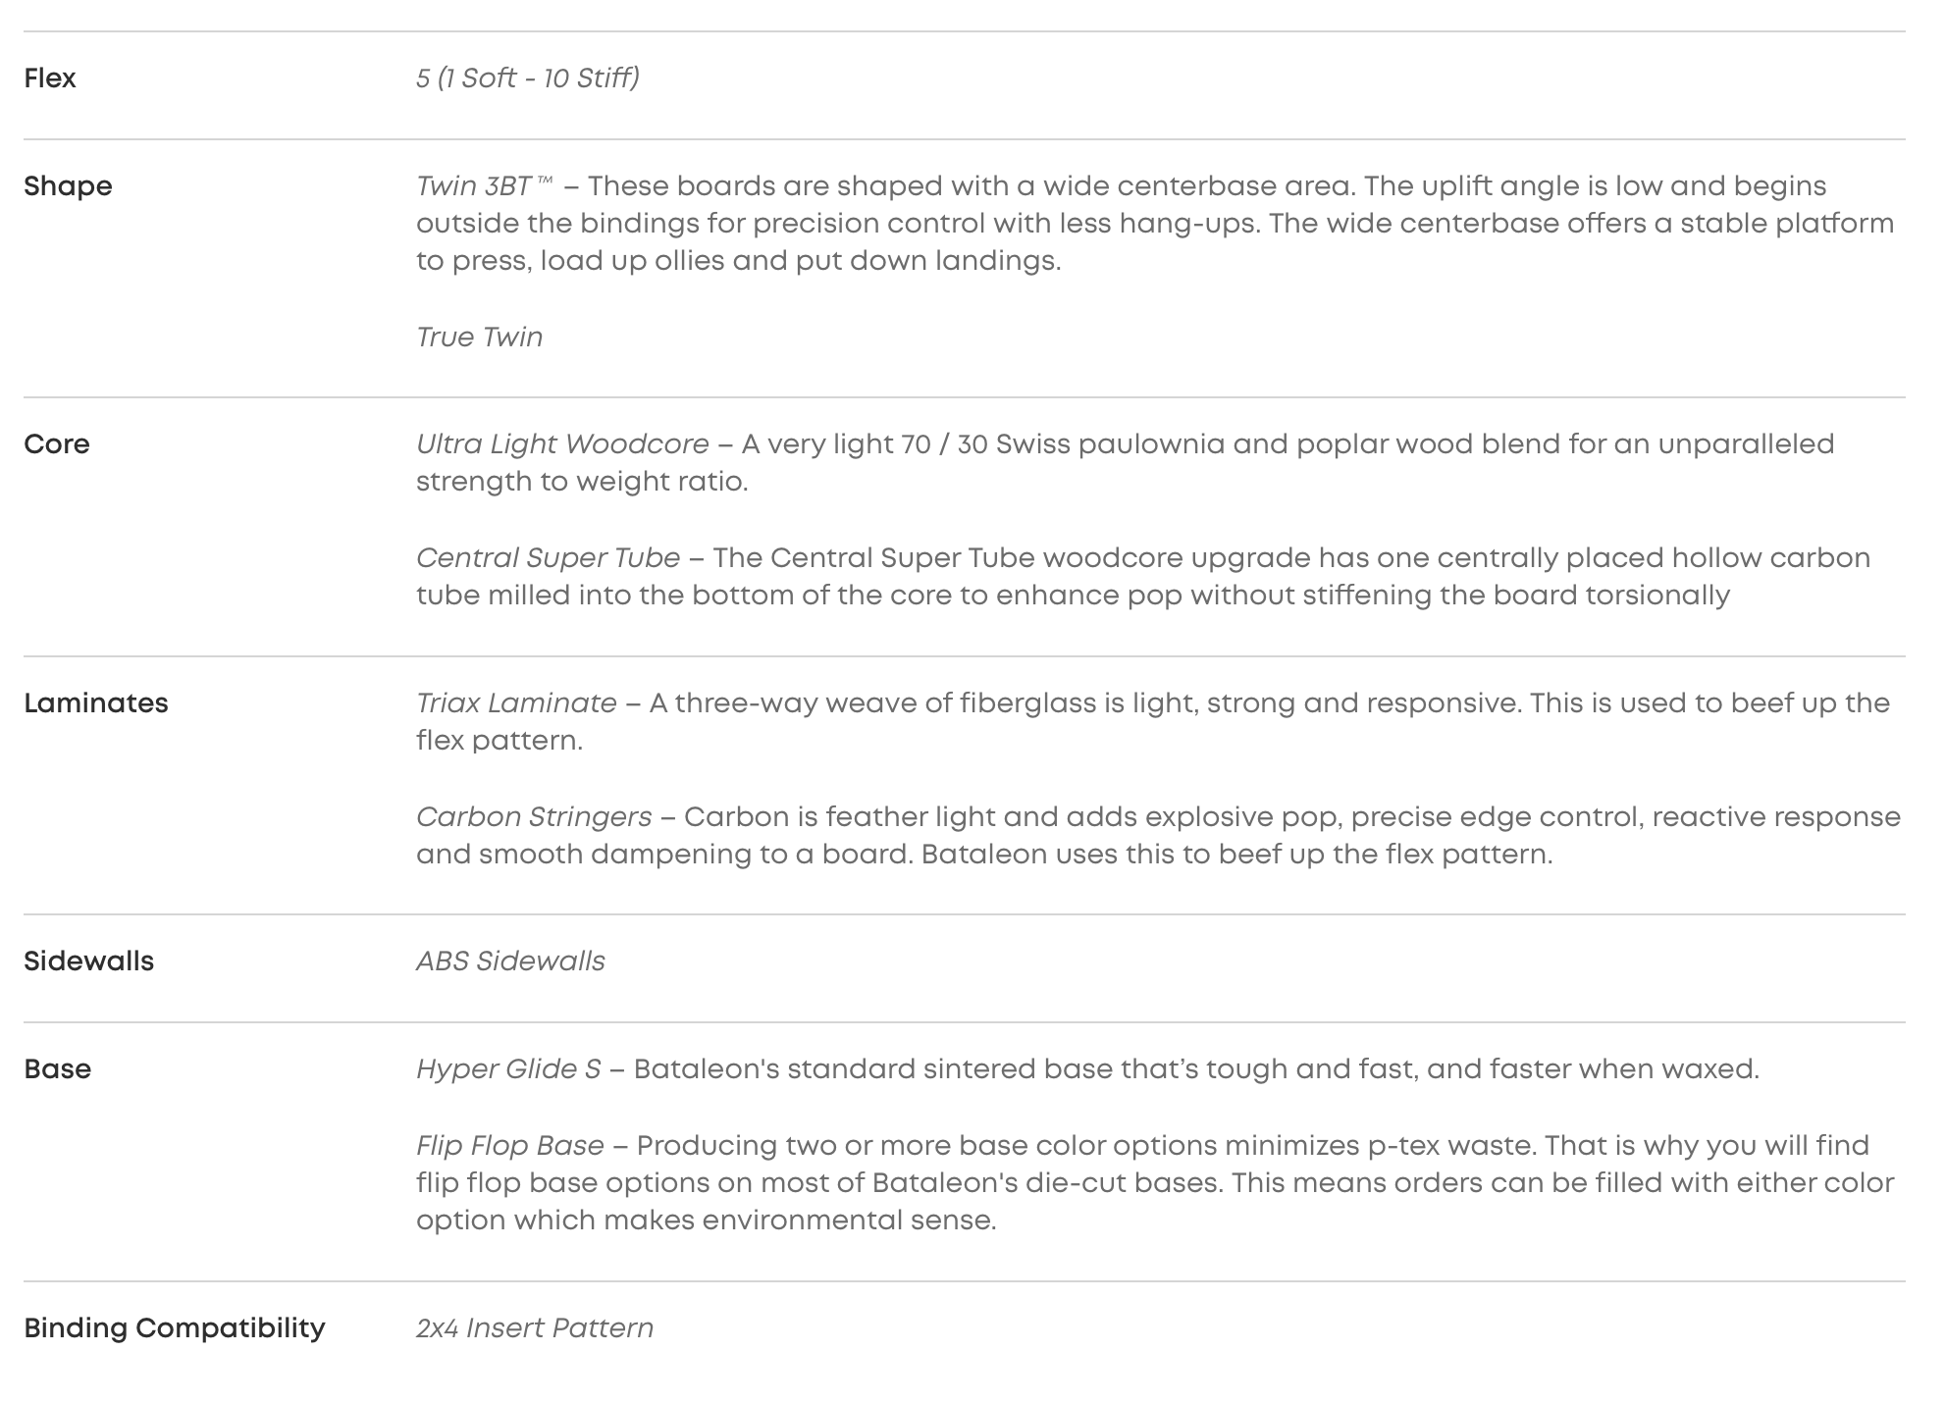Click the italic 'Carbon Stringers' term
The height and width of the screenshot is (1403, 1945).
coord(534,817)
